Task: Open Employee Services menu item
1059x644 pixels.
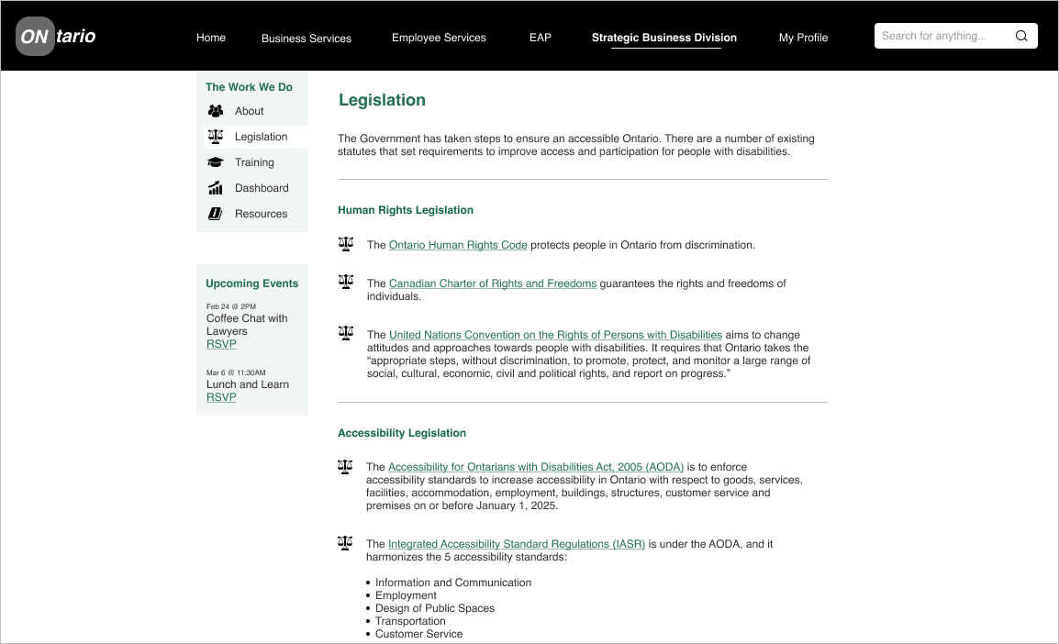Action: [x=439, y=37]
